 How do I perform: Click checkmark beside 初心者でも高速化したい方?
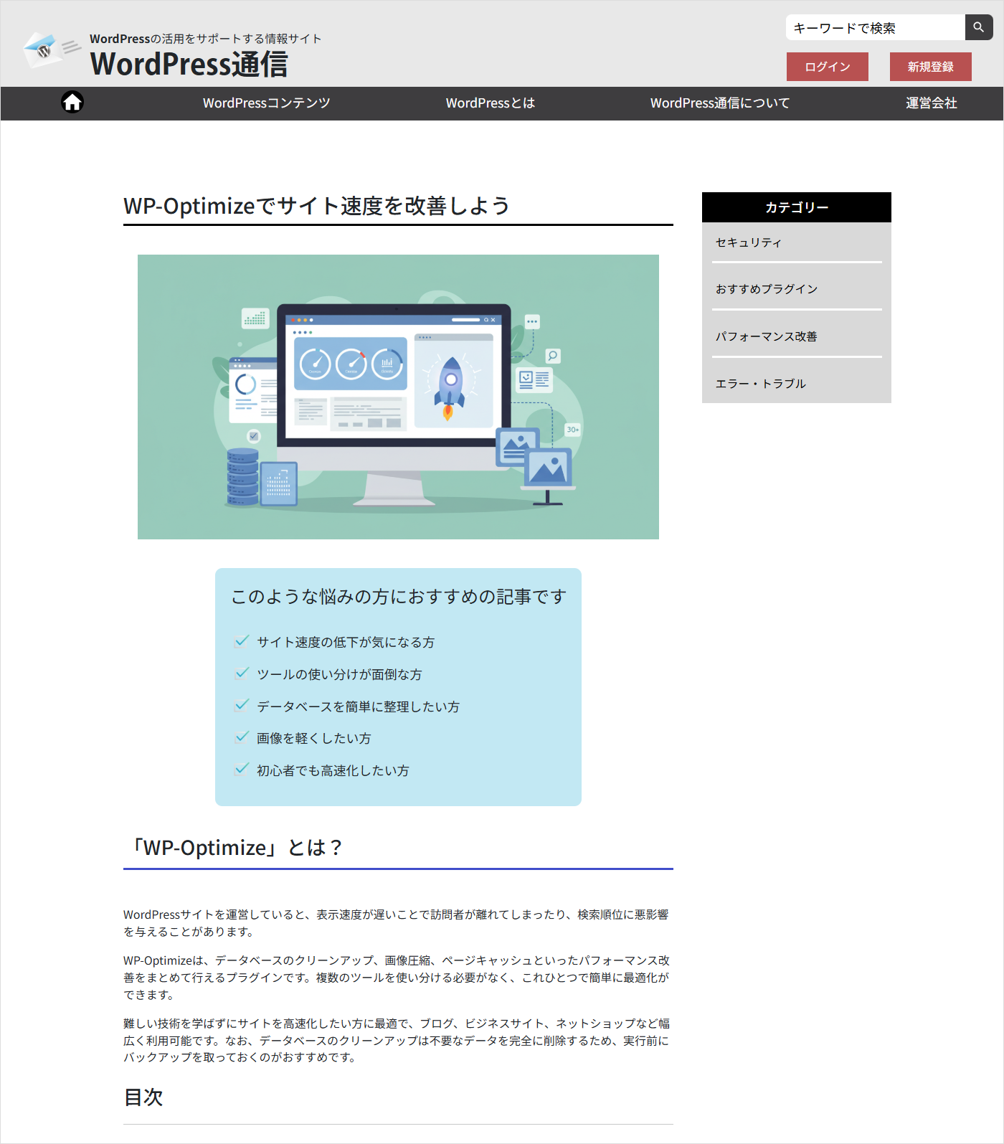(242, 770)
